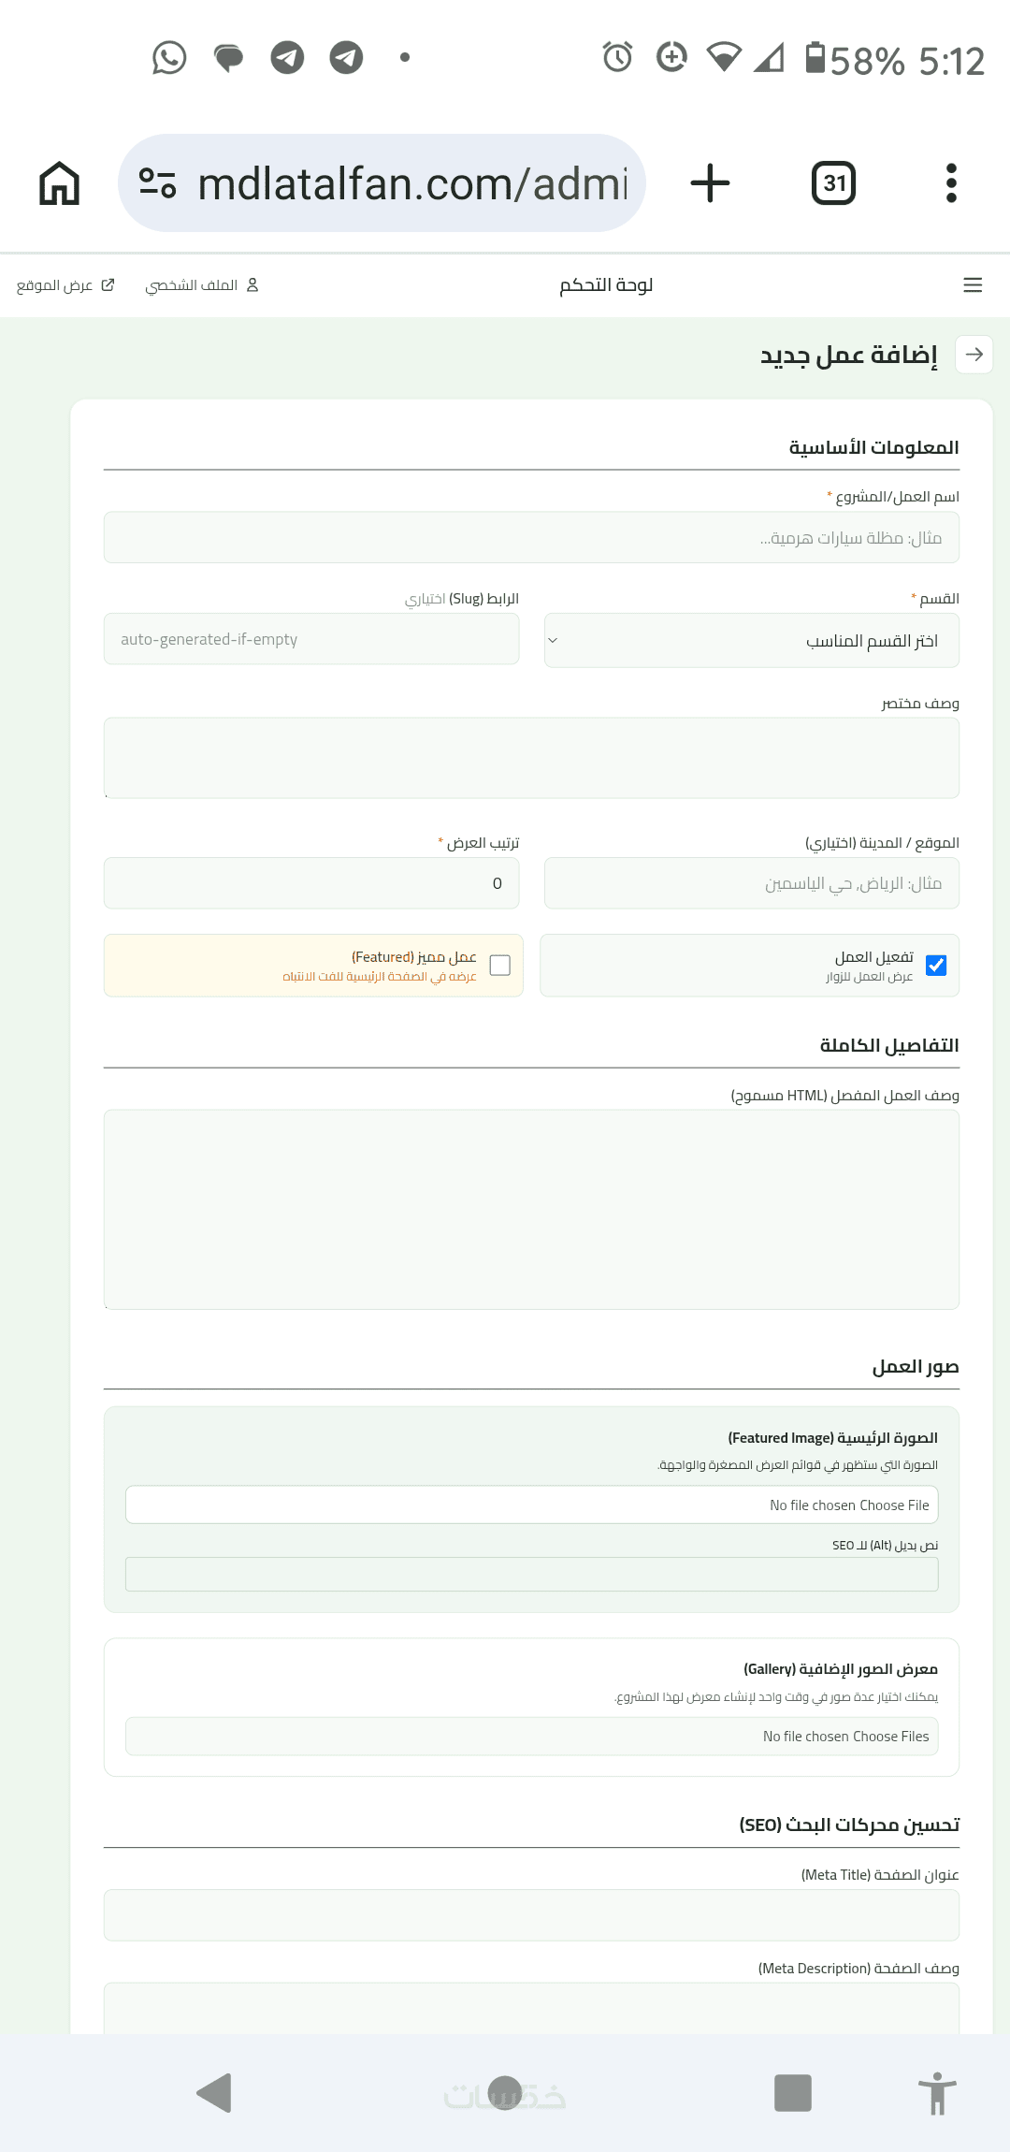Tap the site settings icon in address bar
This screenshot has width=1010, height=2152.
[x=158, y=182]
